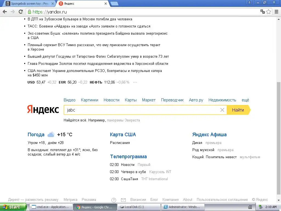Open Яндекс Афиша heading
The height and width of the screenshot is (211, 281).
pyautogui.click(x=209, y=135)
